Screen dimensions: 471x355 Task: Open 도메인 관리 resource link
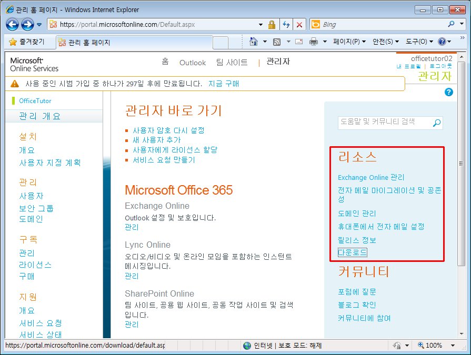357,214
